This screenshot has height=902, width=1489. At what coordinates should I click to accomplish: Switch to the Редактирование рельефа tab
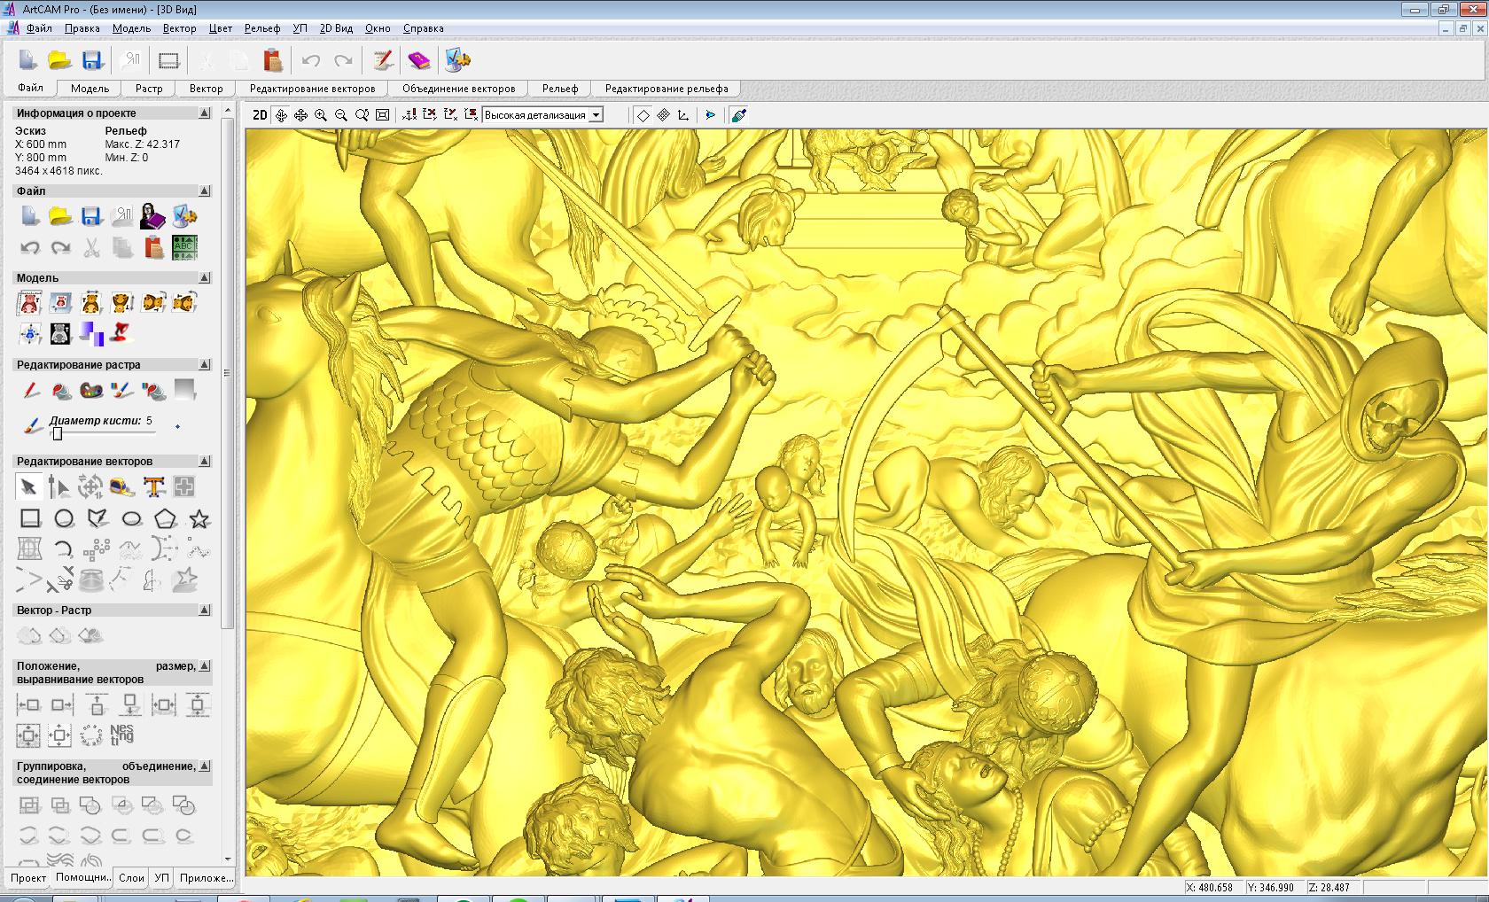(667, 89)
